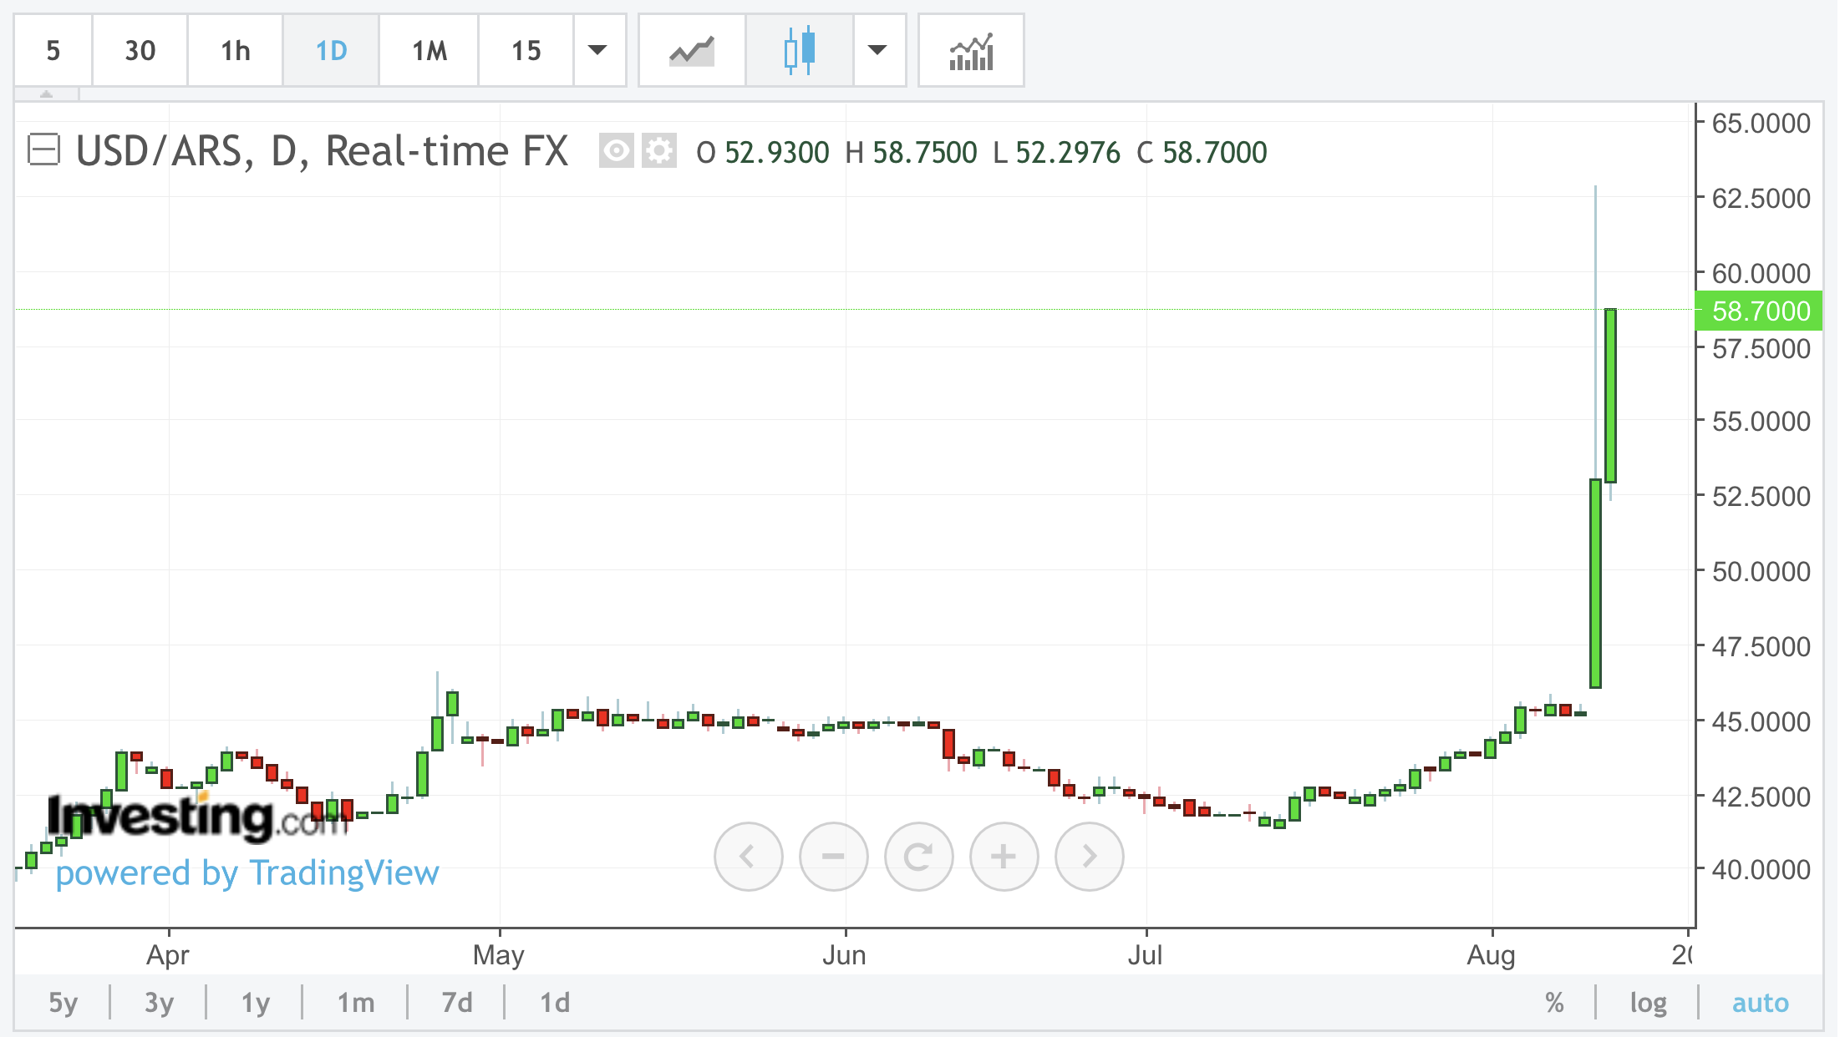Expand the time interval dropdown arrow

[598, 51]
